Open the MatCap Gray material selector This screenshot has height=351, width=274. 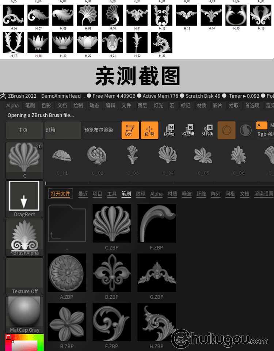click(x=24, y=315)
